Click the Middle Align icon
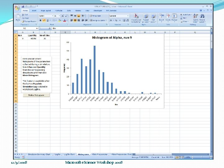The image size is (224, 168). [x=75, y=16]
